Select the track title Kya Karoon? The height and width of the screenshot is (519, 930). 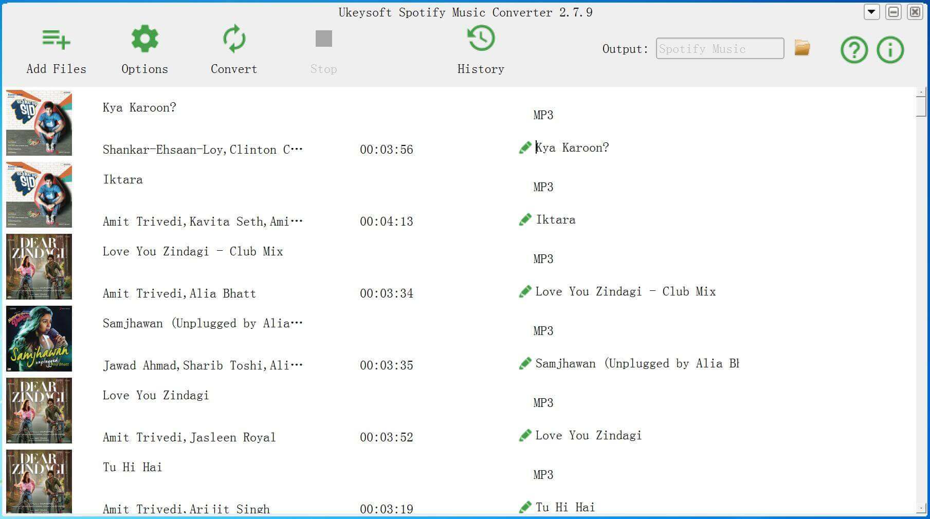point(139,107)
